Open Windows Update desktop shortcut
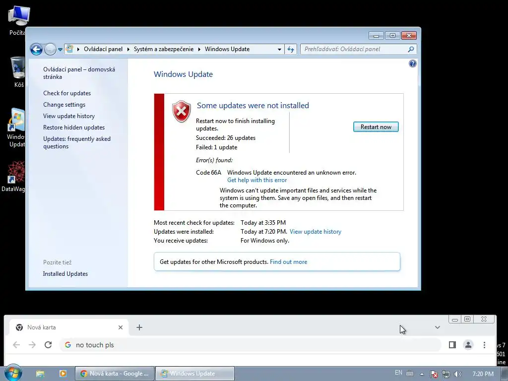The width and height of the screenshot is (508, 381). tap(16, 127)
